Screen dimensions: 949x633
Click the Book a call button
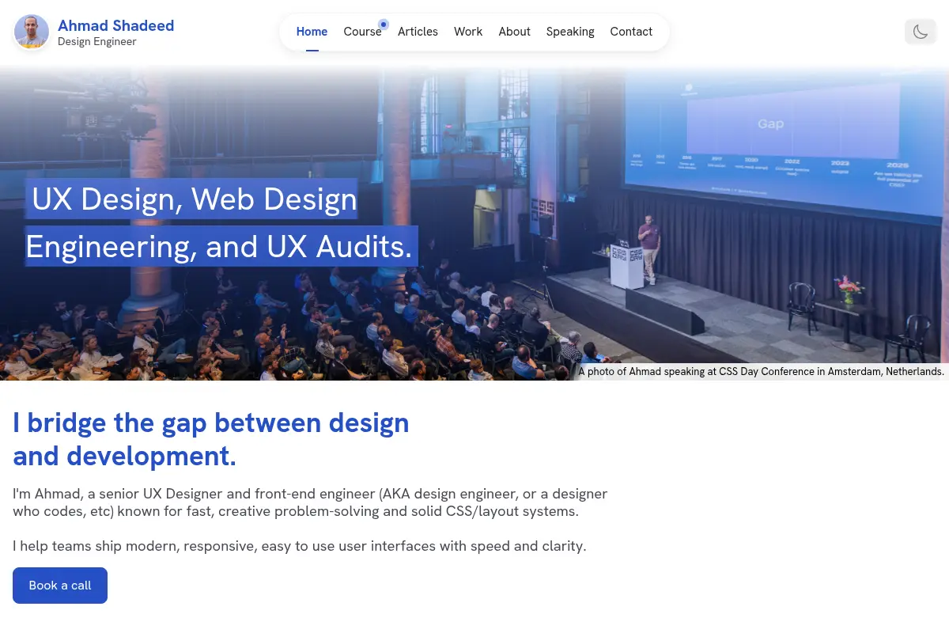[60, 586]
